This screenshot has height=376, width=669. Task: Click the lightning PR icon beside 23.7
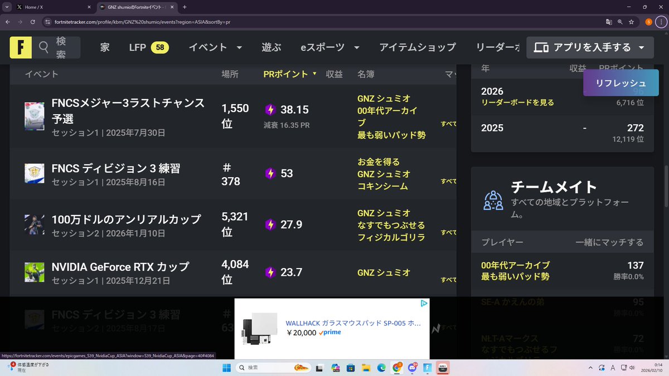click(x=270, y=272)
